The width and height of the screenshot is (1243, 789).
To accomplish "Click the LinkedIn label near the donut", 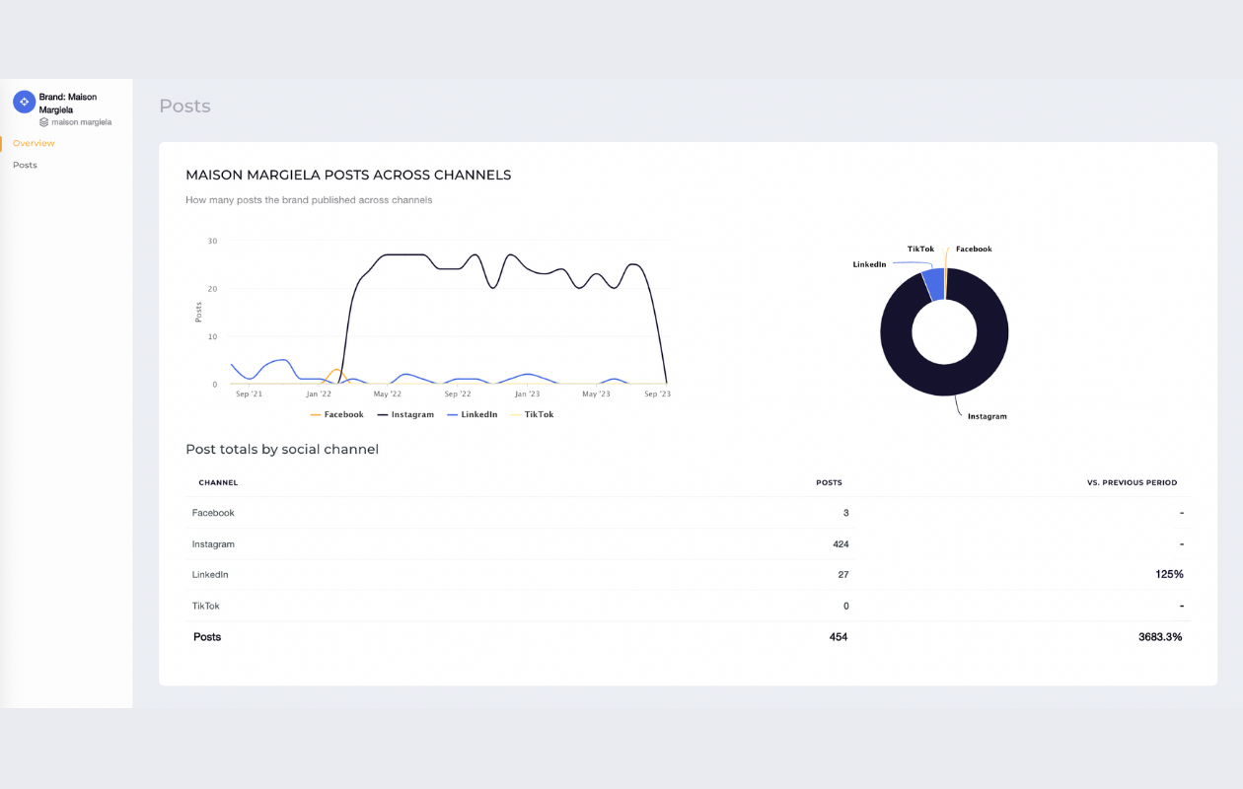I will coord(870,264).
